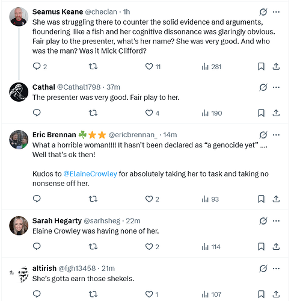Open Sarah Hegarty's profile picture

click(19, 226)
